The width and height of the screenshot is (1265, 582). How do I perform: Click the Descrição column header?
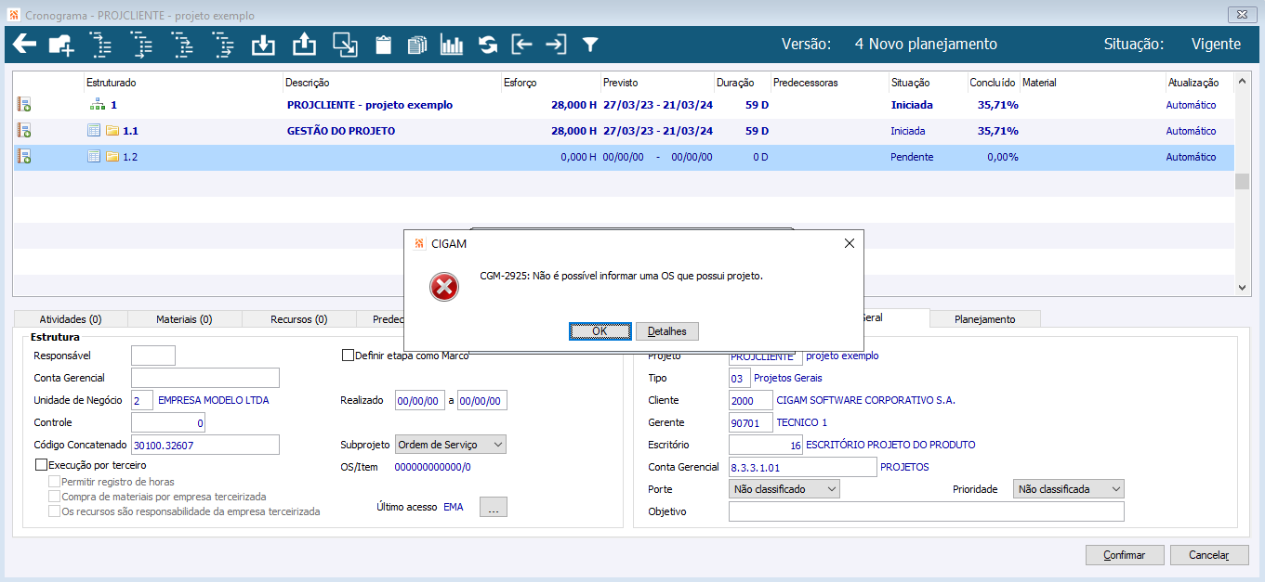tap(308, 83)
